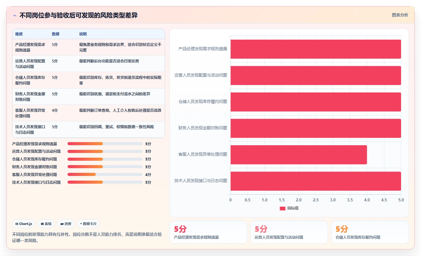
Task: Select the 进度 tag chip
Action: (66, 224)
